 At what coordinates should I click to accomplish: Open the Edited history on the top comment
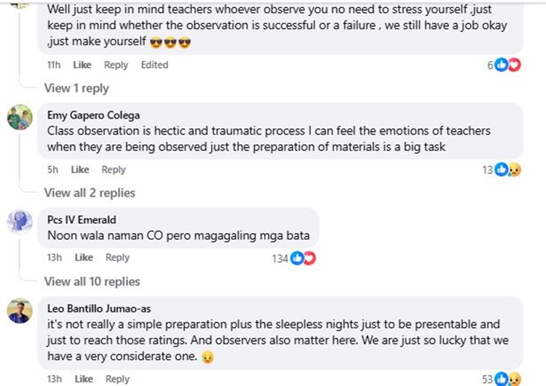pyautogui.click(x=154, y=65)
